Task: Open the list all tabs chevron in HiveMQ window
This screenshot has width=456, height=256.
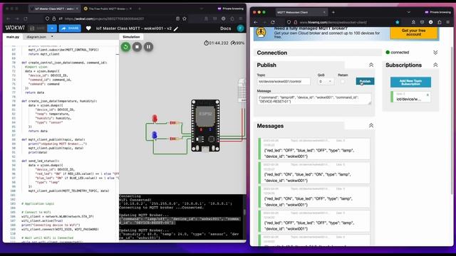Action: [x=408, y=13]
